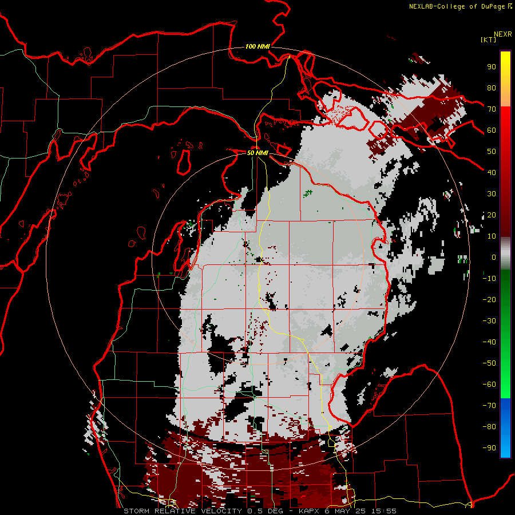Viewport: 515px width, 515px height.
Task: Click the -70 value on the velocity scale
Action: [x=489, y=406]
